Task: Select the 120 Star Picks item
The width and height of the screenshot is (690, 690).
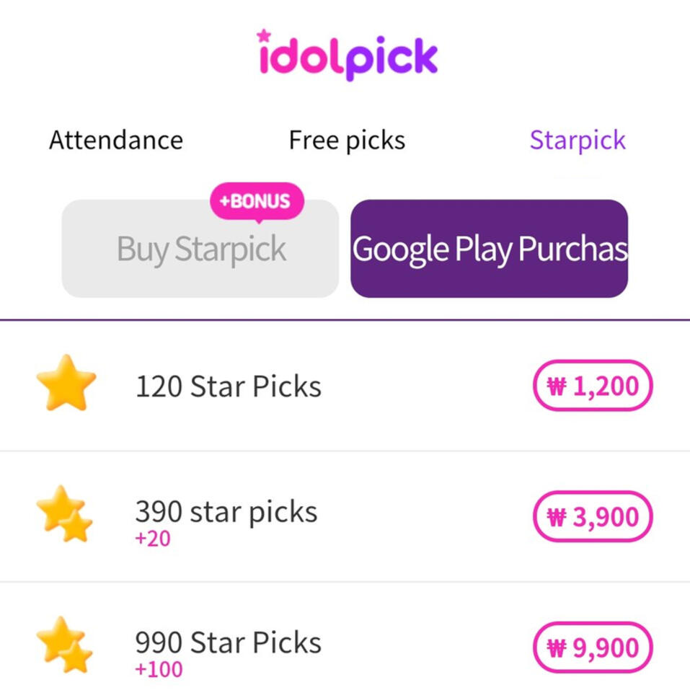Action: [x=228, y=386]
